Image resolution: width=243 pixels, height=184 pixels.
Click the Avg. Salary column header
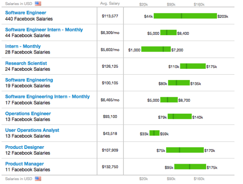[x=110, y=4]
